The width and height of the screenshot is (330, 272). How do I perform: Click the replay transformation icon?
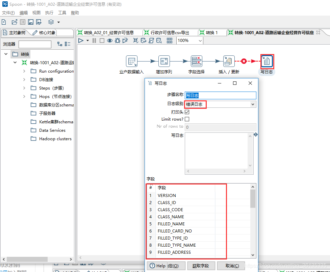click(x=125, y=41)
